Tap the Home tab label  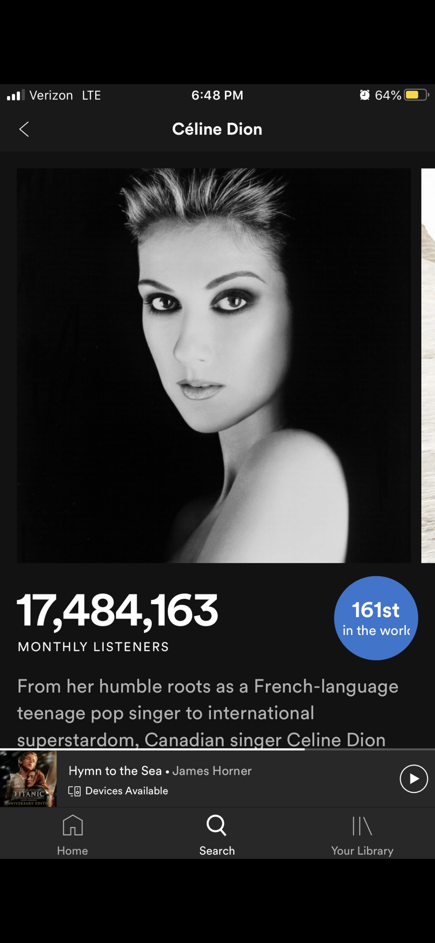click(x=72, y=851)
